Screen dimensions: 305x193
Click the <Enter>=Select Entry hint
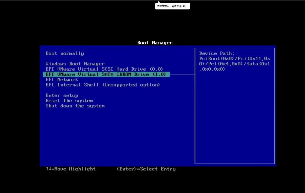(x=146, y=169)
